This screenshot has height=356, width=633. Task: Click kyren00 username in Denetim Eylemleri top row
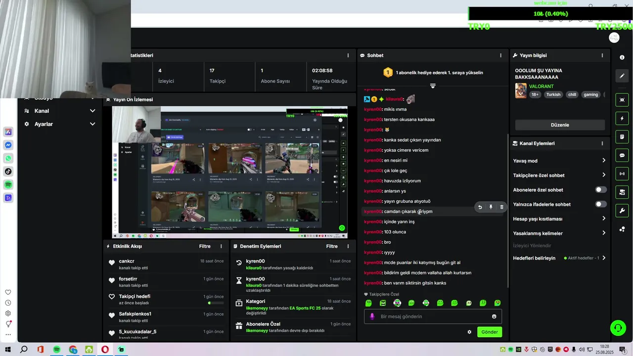pos(255,261)
